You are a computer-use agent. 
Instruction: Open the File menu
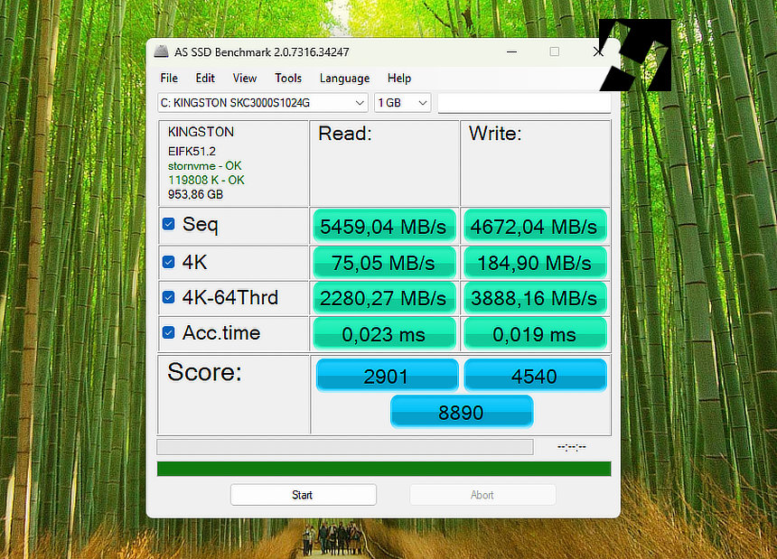(169, 79)
